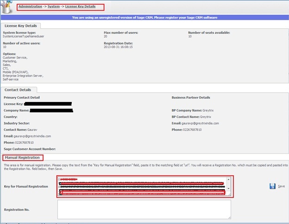This screenshot has width=289, height=224.
Task: Focus the Registration No. text box
Action: tap(144, 209)
